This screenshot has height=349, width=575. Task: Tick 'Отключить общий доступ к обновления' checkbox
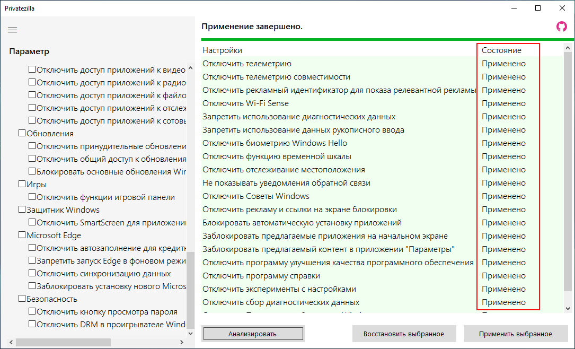point(32,159)
